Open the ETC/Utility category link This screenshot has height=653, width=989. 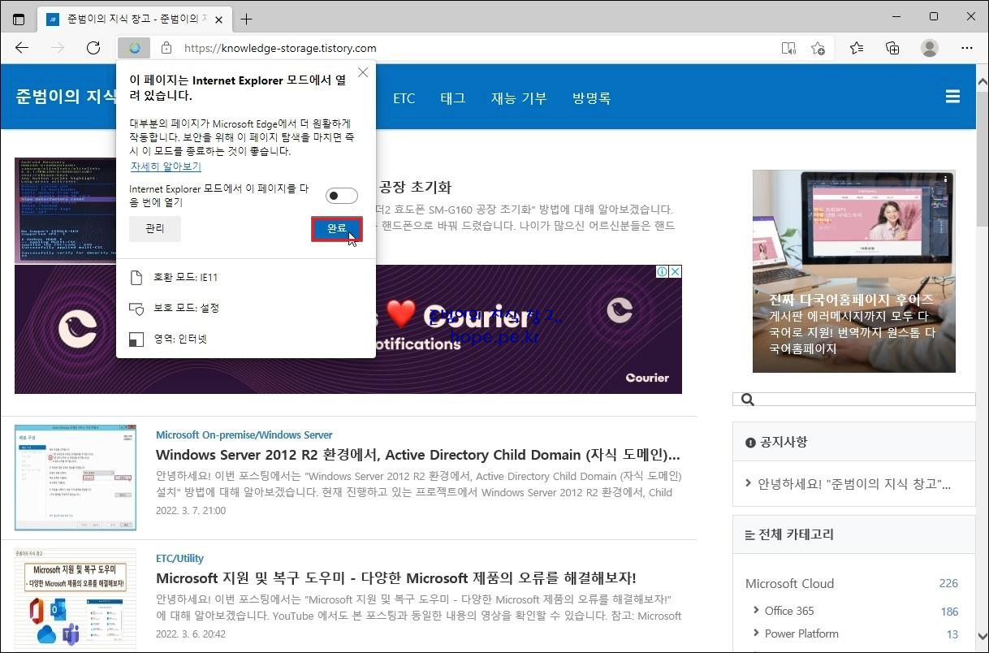click(179, 558)
